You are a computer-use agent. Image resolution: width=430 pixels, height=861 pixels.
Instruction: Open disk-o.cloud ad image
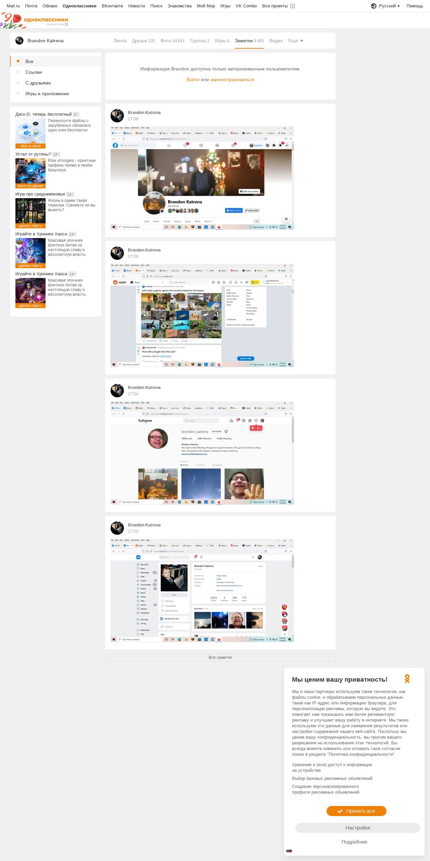30,133
